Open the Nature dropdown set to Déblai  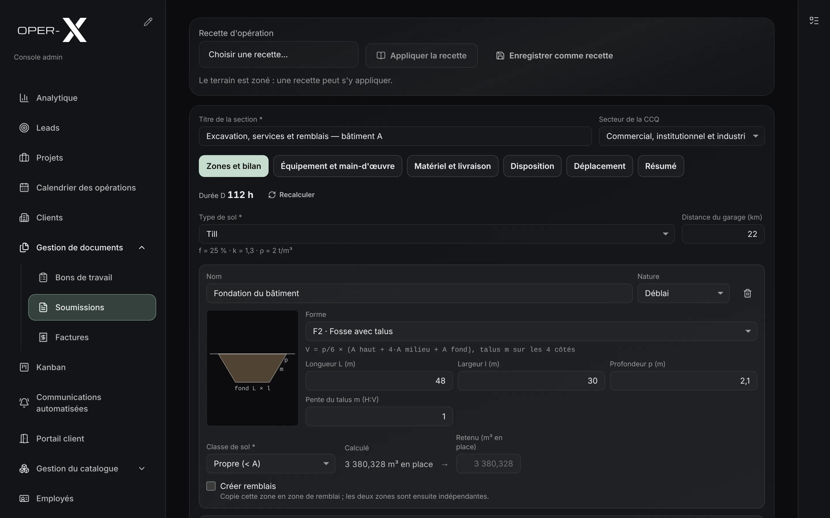tap(683, 293)
